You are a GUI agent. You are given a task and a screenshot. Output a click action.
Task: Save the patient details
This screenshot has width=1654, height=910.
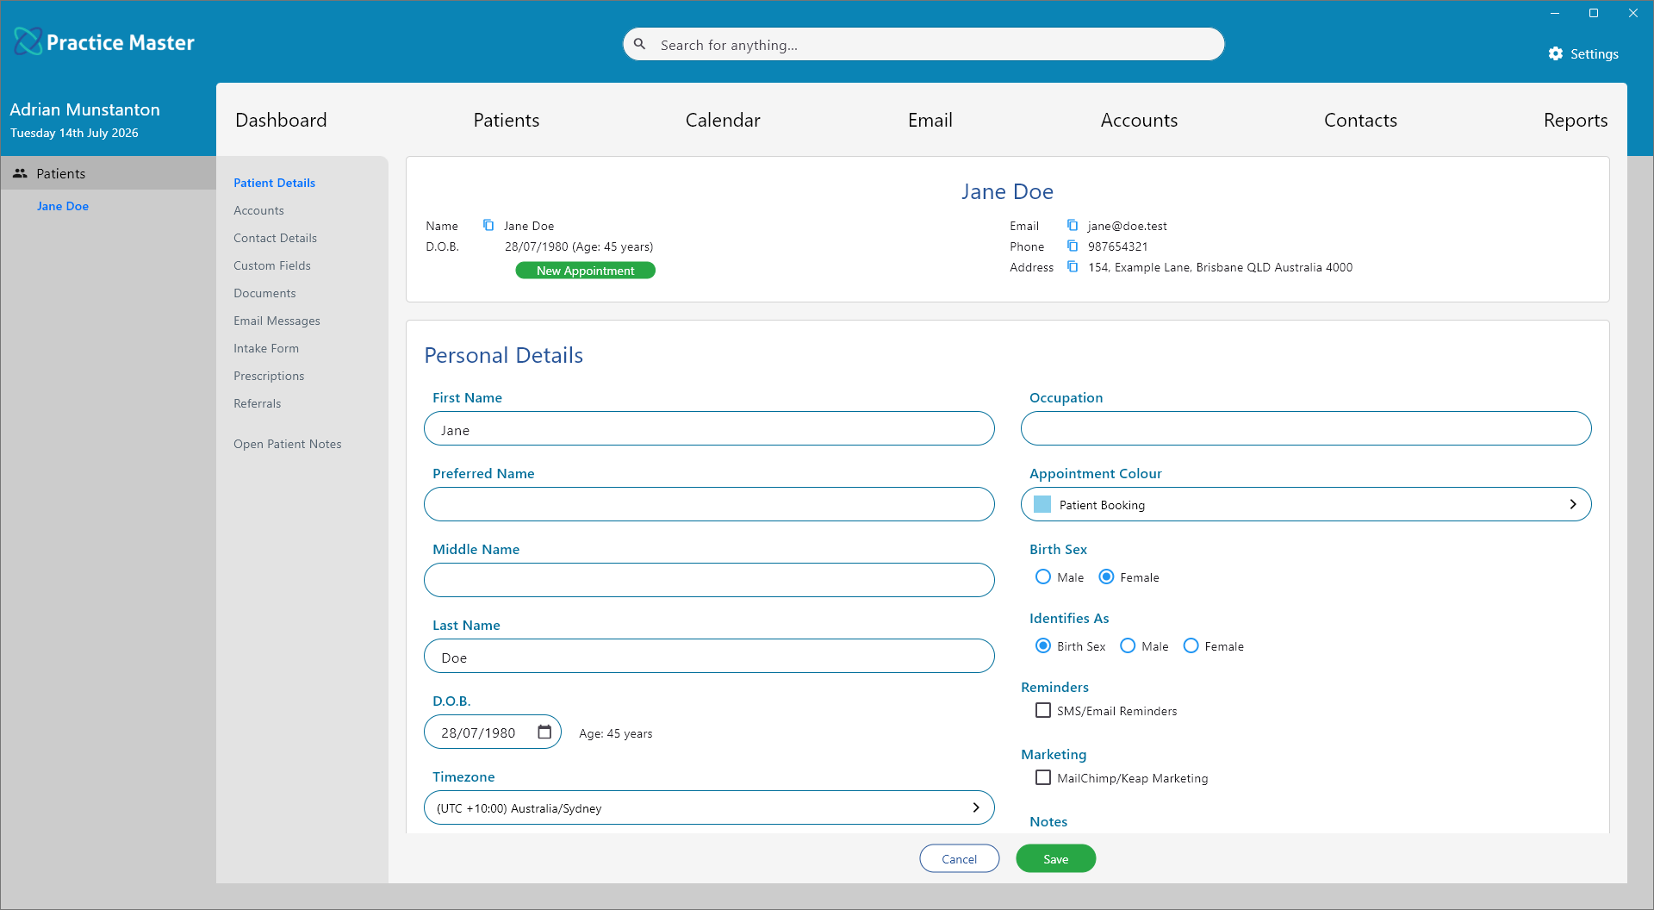point(1055,858)
